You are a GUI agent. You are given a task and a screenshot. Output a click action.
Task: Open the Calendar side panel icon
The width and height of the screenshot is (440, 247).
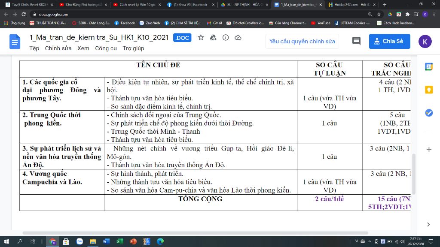point(429,66)
